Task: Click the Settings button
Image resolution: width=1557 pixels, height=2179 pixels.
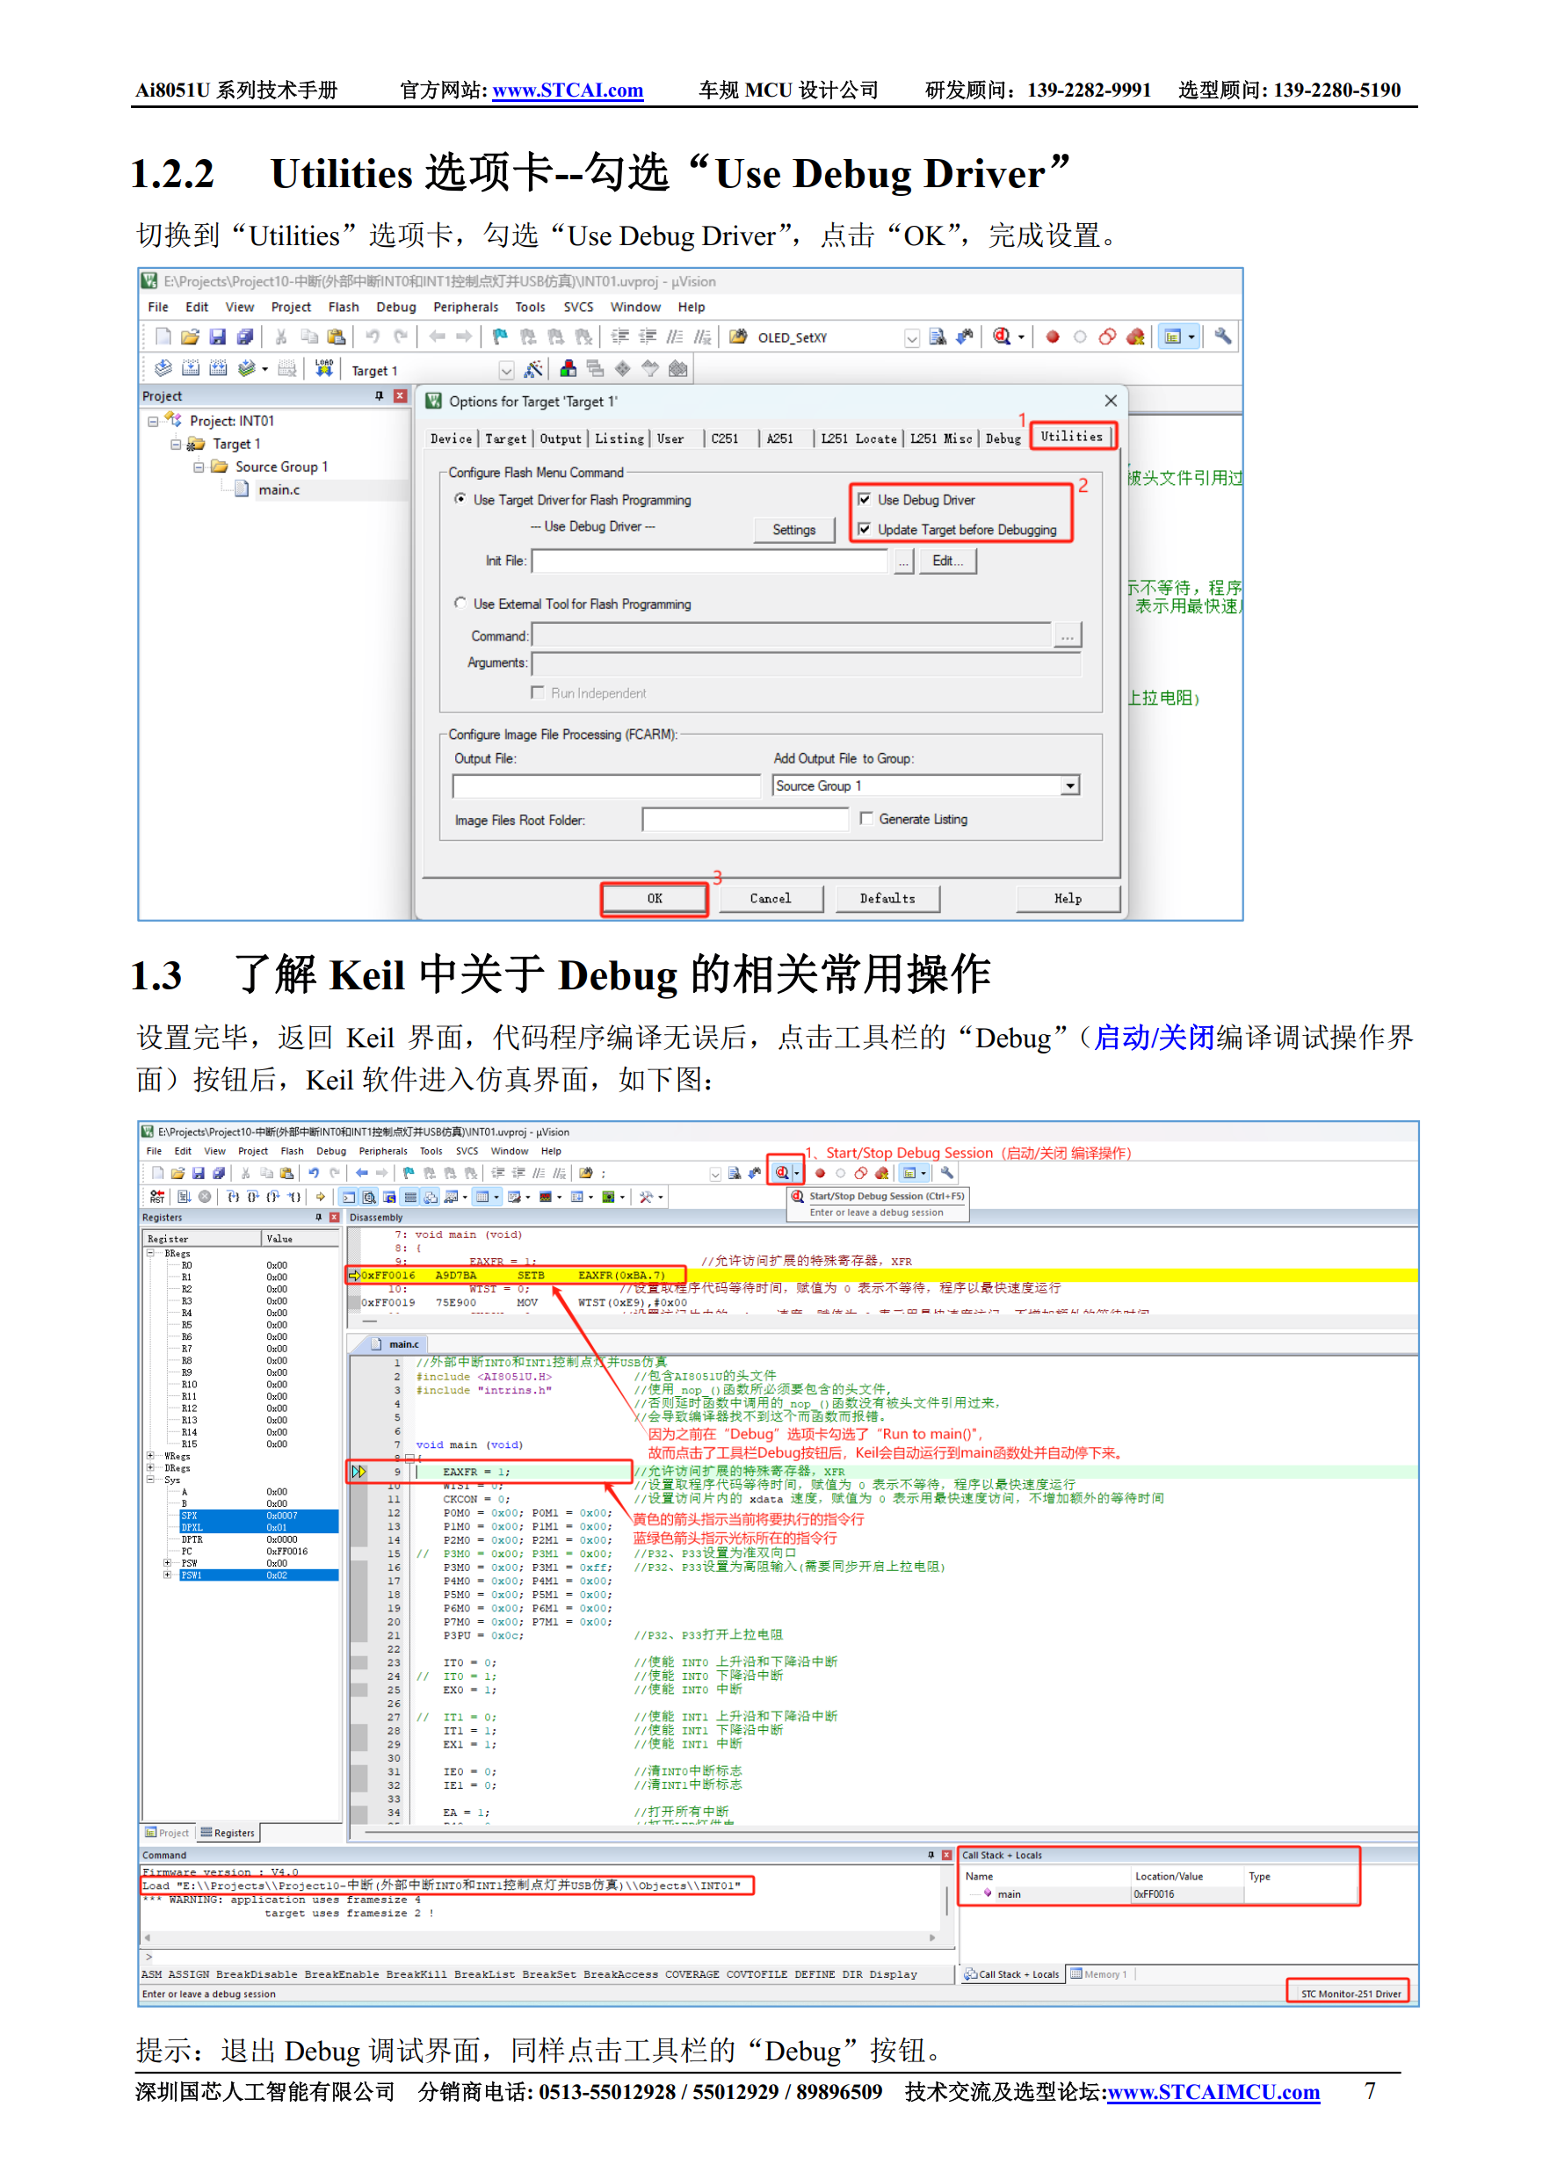Action: (793, 529)
